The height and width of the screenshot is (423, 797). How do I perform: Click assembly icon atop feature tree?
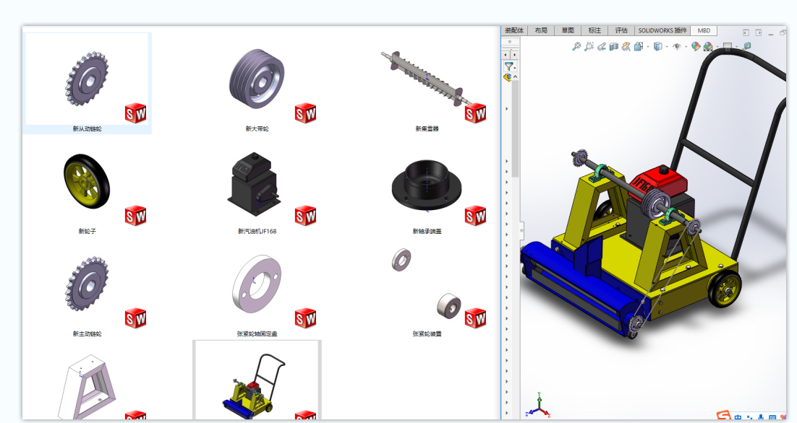pyautogui.click(x=507, y=77)
